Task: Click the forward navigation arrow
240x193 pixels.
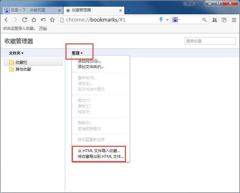Action: (x=16, y=20)
